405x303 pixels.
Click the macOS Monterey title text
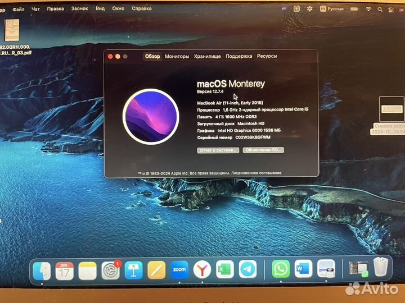(x=231, y=84)
